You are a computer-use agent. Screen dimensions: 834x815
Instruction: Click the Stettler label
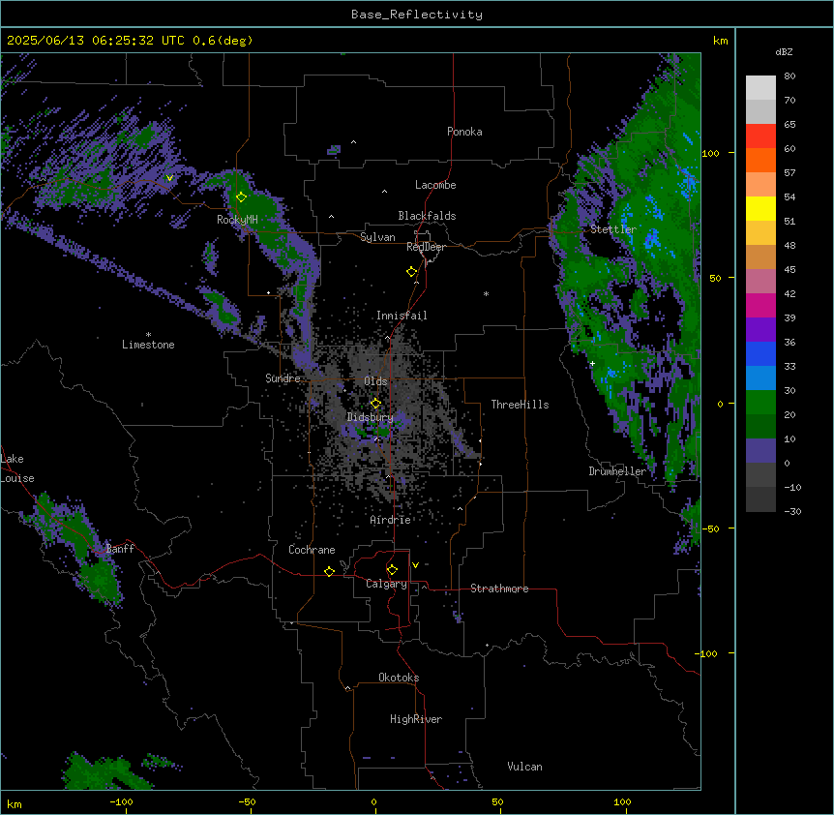tap(613, 229)
